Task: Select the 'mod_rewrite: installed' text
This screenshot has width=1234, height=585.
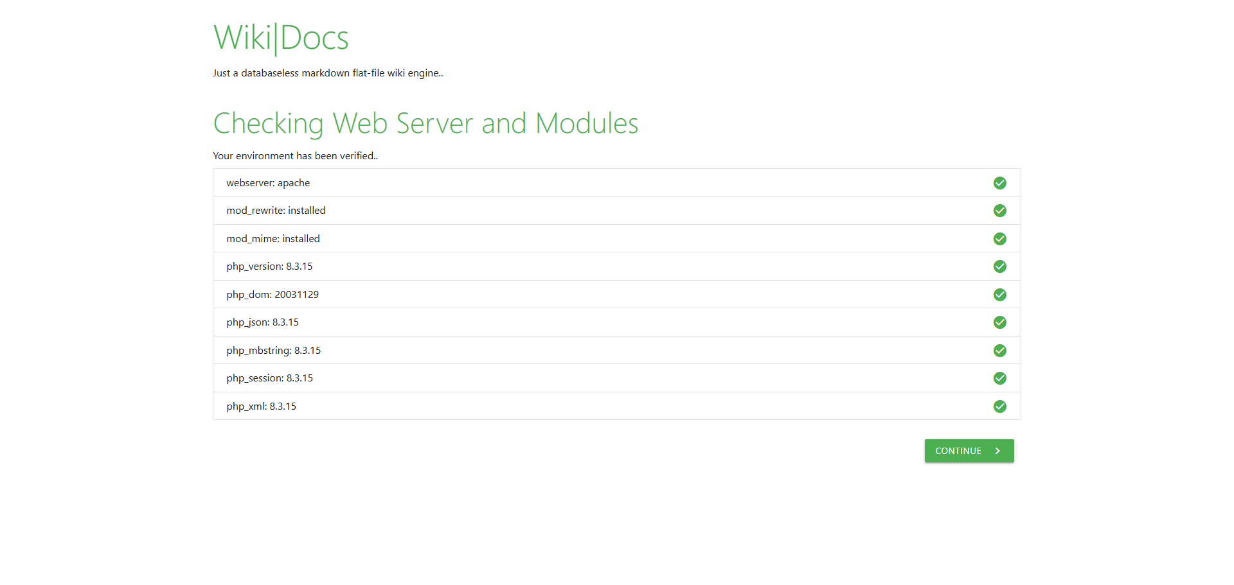Action: coord(276,211)
